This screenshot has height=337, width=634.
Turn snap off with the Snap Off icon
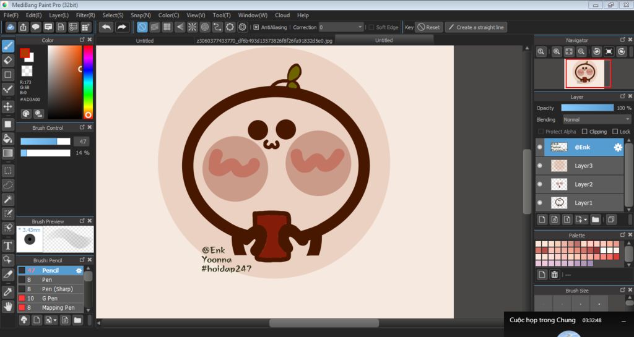(142, 27)
